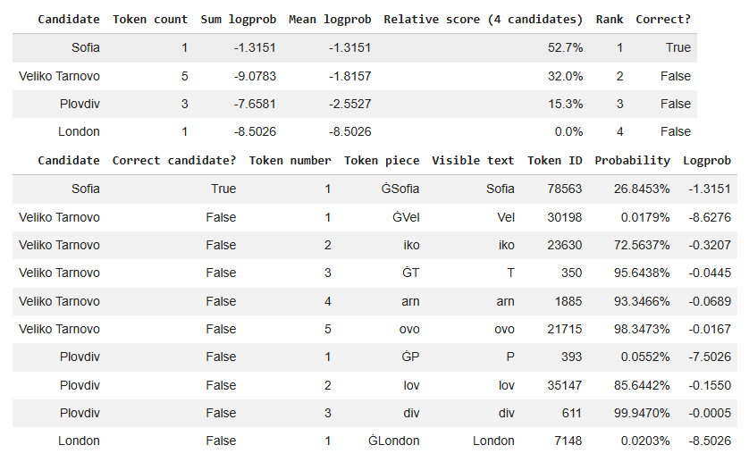Select the 99.9470% probability cell
The width and height of the screenshot is (749, 462).
pos(642,413)
